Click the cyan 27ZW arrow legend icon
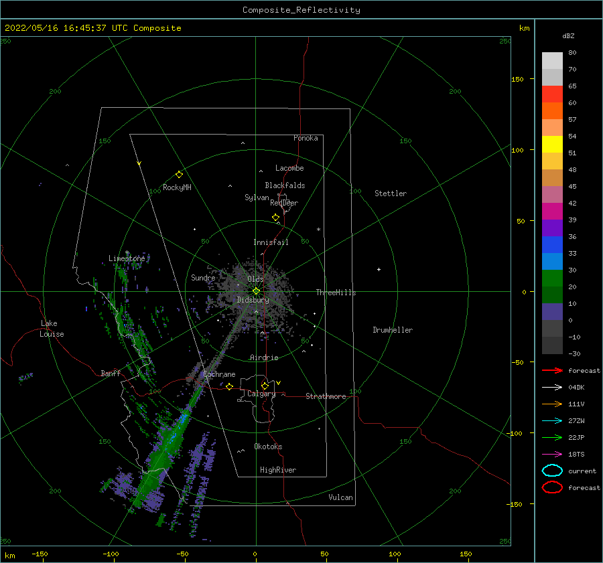 [x=552, y=420]
